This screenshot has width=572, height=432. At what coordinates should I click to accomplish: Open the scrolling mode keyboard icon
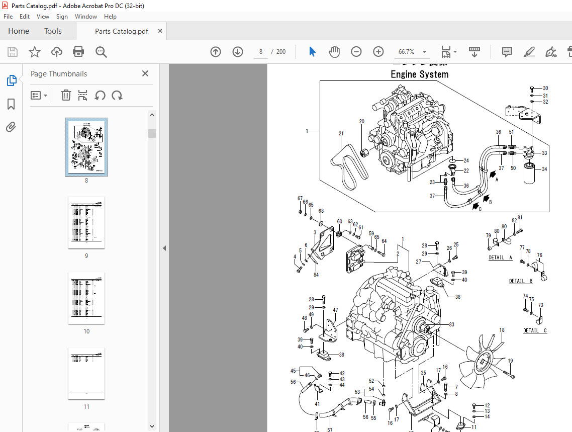[474, 52]
